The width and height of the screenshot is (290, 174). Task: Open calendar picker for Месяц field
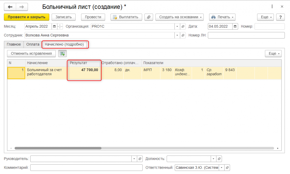54,27
